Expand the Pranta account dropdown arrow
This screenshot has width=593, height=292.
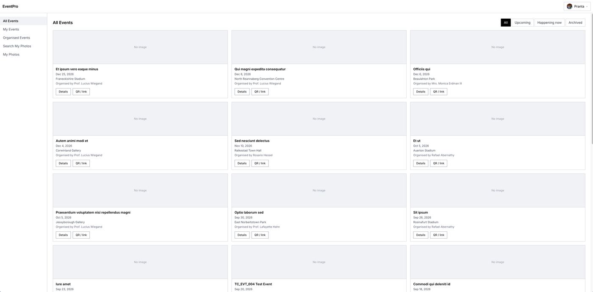coord(587,6)
